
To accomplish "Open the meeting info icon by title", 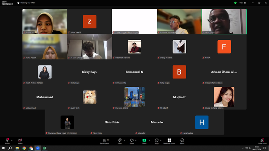I will point(18,3).
